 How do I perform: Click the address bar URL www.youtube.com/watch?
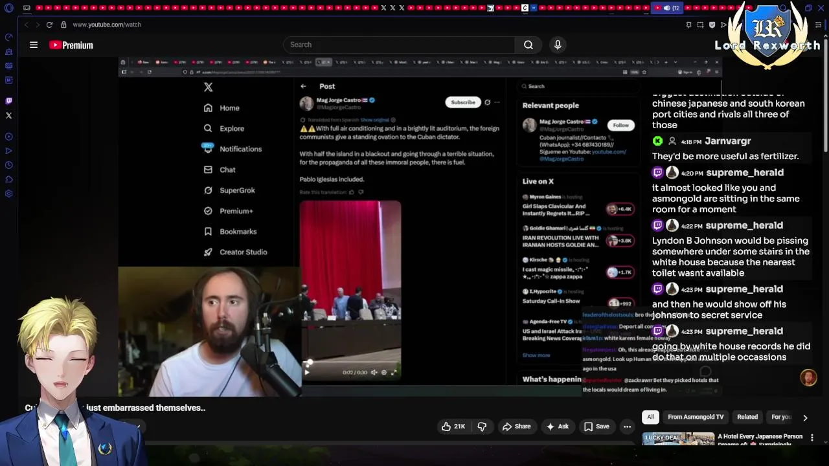coord(107,25)
